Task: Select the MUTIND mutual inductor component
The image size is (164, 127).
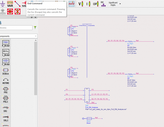Action: [6, 80]
